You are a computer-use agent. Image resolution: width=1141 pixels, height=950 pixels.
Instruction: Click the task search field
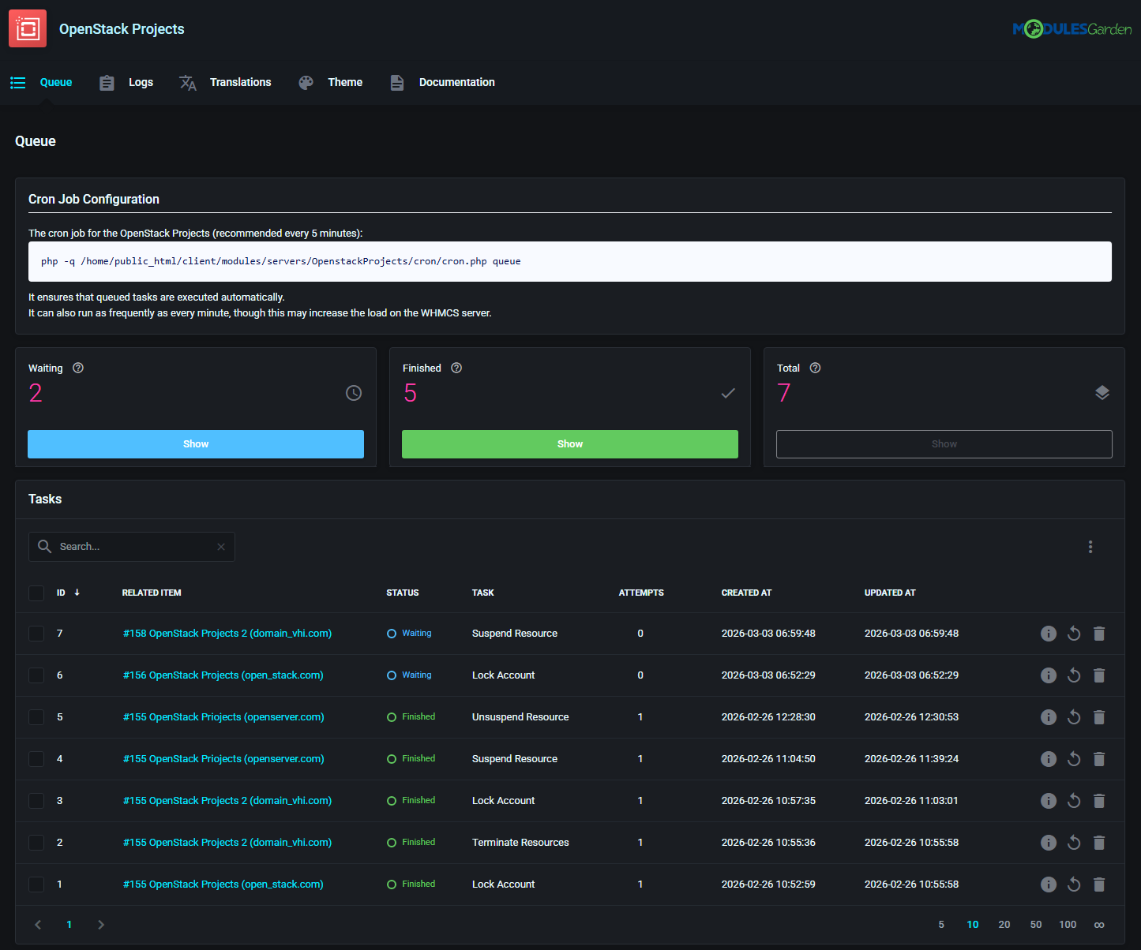[x=132, y=547]
